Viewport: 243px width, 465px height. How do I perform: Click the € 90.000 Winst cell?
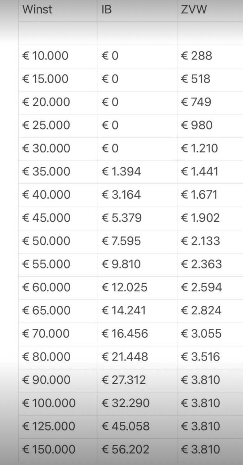point(58,380)
